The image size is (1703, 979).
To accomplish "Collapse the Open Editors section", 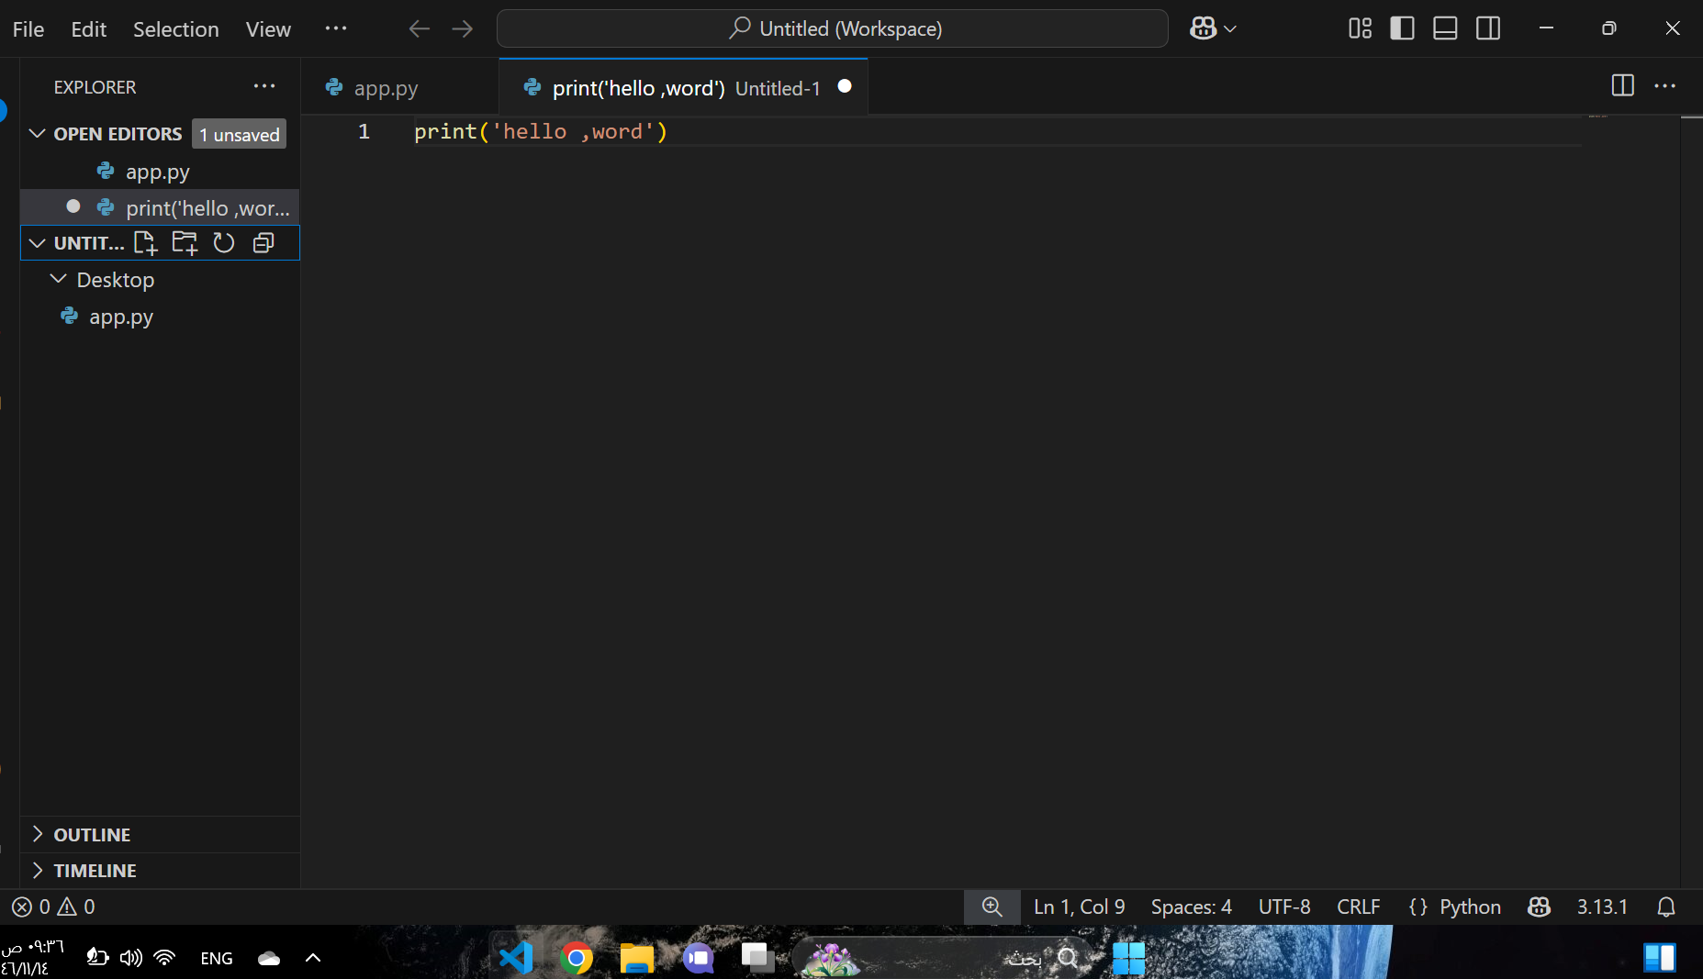I will click(x=38, y=134).
